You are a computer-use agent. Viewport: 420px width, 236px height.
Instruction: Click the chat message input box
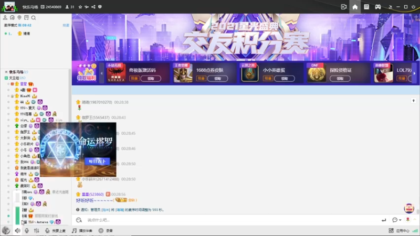coord(230,220)
